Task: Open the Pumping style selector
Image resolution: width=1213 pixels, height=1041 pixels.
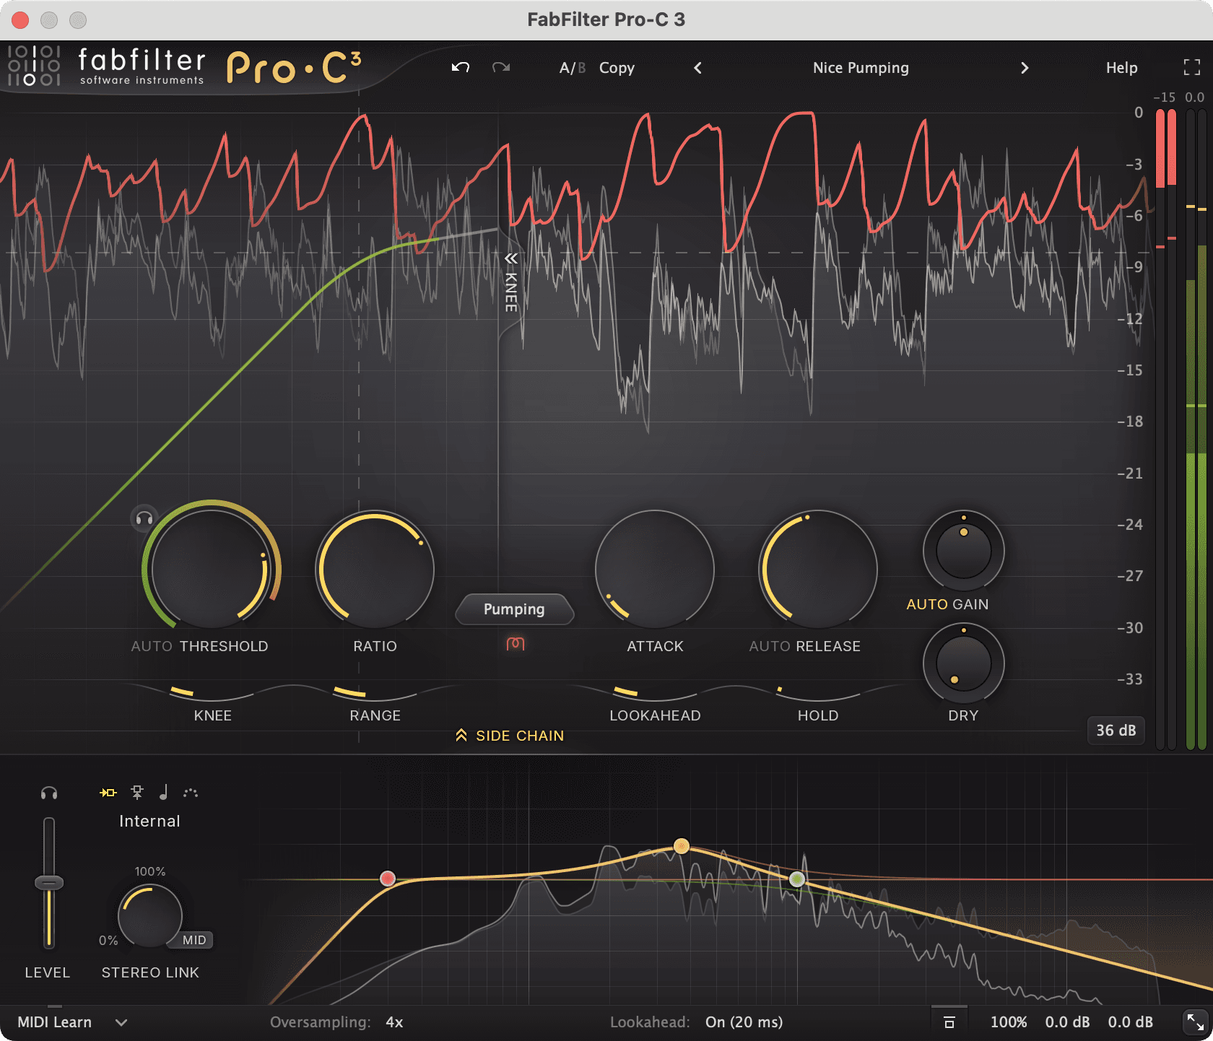Action: pyautogui.click(x=514, y=609)
